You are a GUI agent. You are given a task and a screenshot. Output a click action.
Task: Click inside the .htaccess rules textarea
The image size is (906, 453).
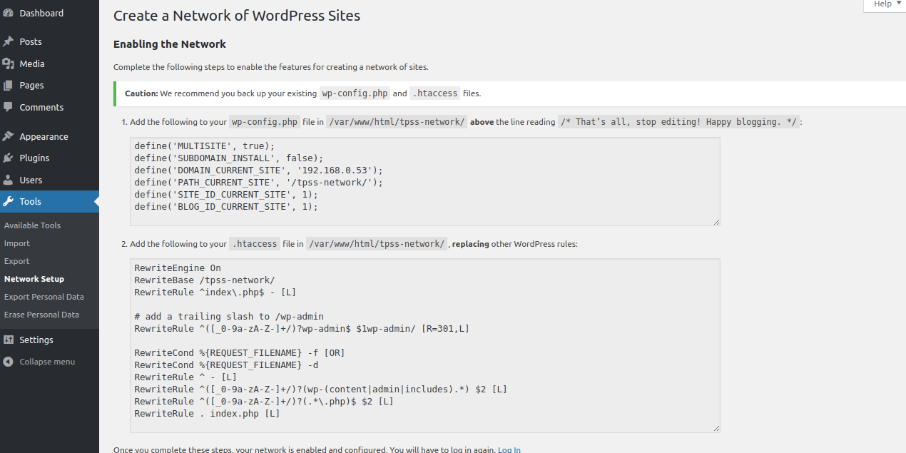tap(424, 345)
